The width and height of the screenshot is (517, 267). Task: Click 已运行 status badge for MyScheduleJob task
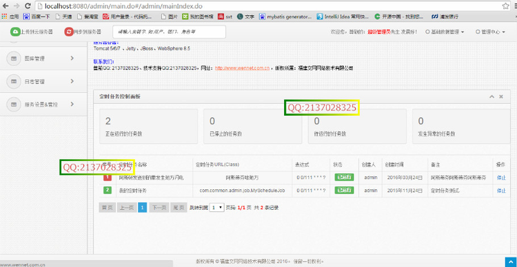click(x=344, y=191)
